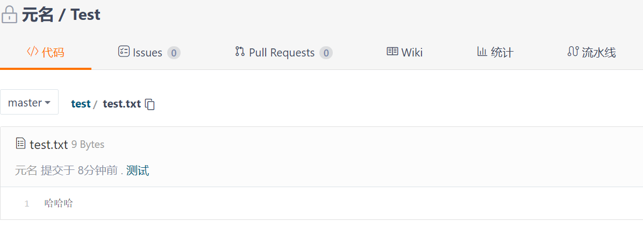This screenshot has height=235, width=643.
Task: Click the Issues checklist icon
Action: 124,52
